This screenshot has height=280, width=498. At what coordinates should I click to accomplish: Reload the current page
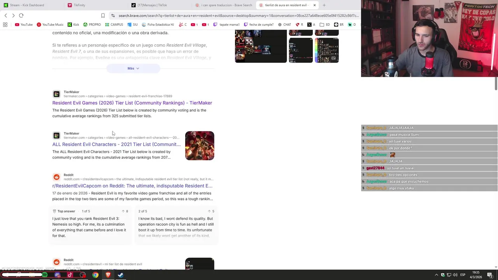(x=21, y=16)
